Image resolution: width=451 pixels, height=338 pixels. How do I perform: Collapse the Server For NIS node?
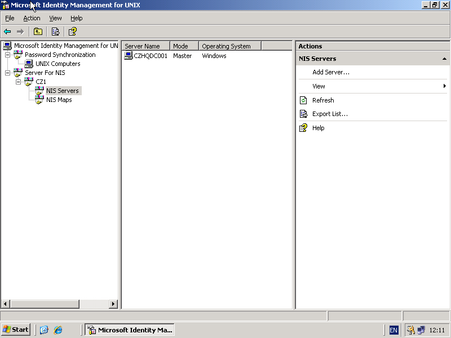click(7, 73)
